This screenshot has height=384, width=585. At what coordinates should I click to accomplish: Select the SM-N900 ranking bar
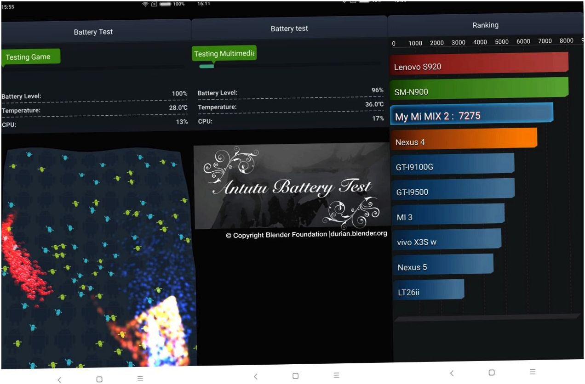479,88
